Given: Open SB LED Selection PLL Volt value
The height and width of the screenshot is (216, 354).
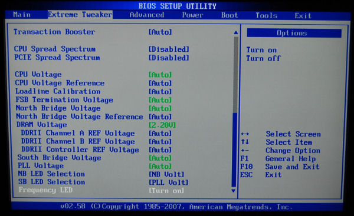Looking at the screenshot, I should coord(168,182).
